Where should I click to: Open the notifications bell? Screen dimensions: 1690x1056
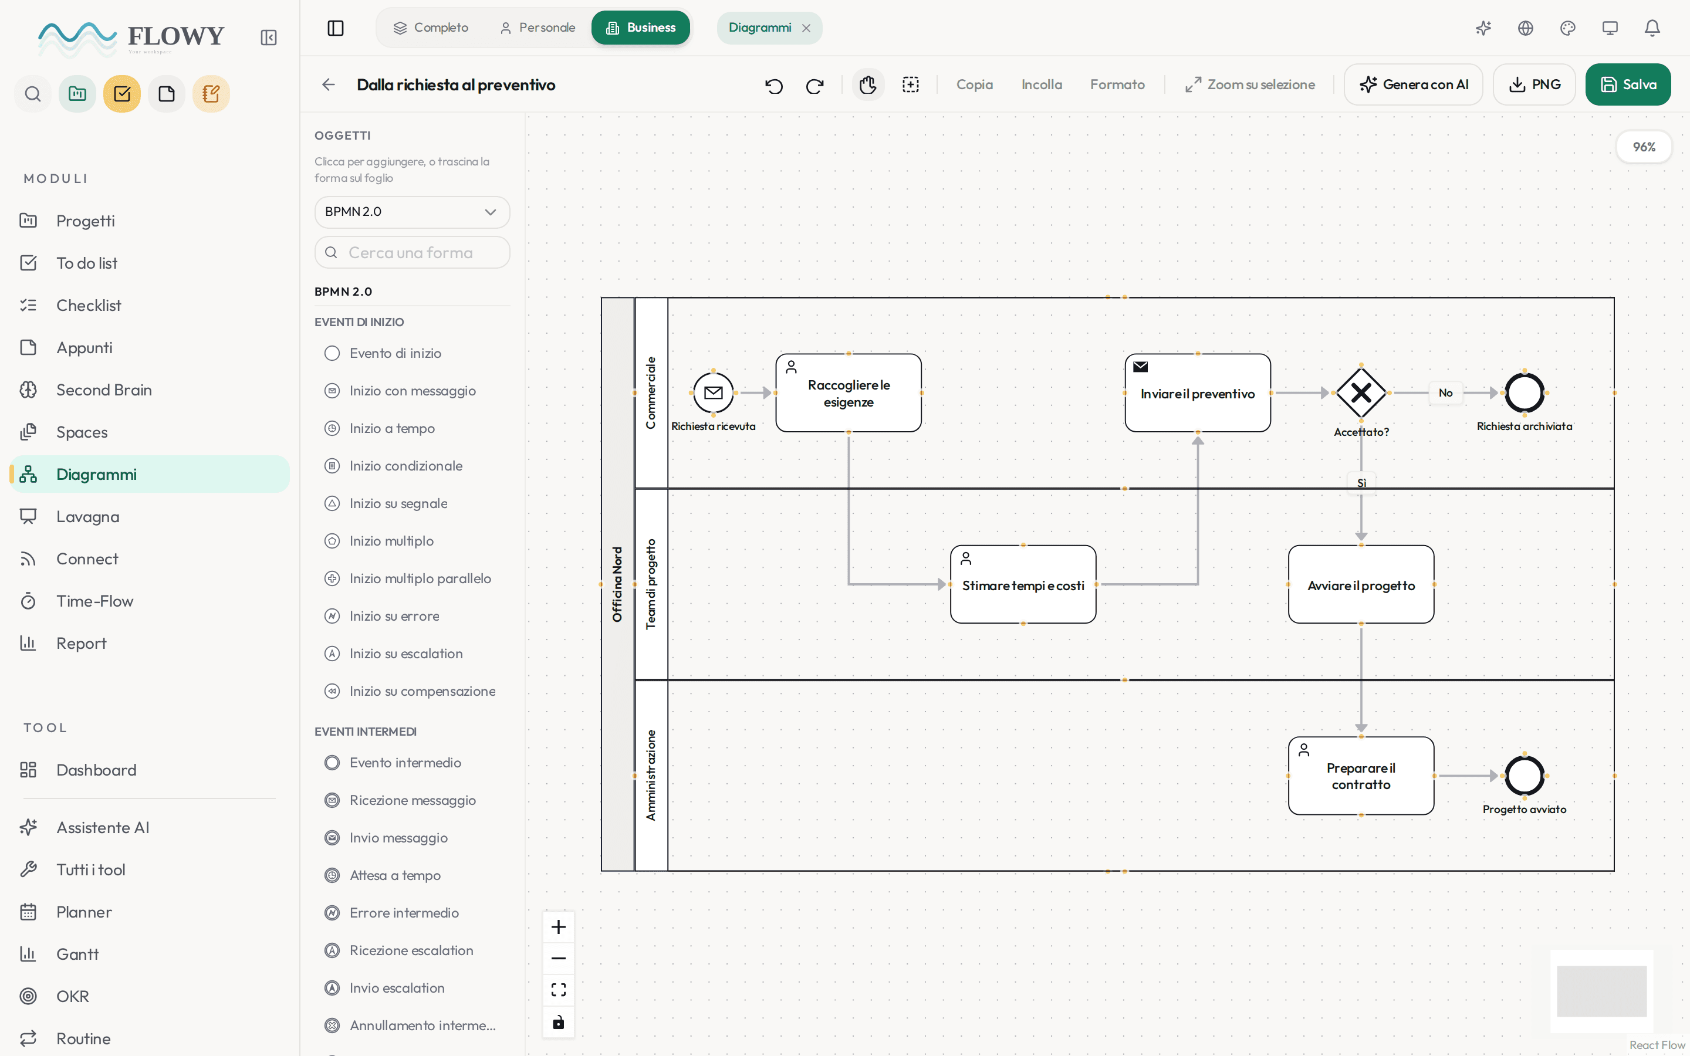[x=1652, y=28]
